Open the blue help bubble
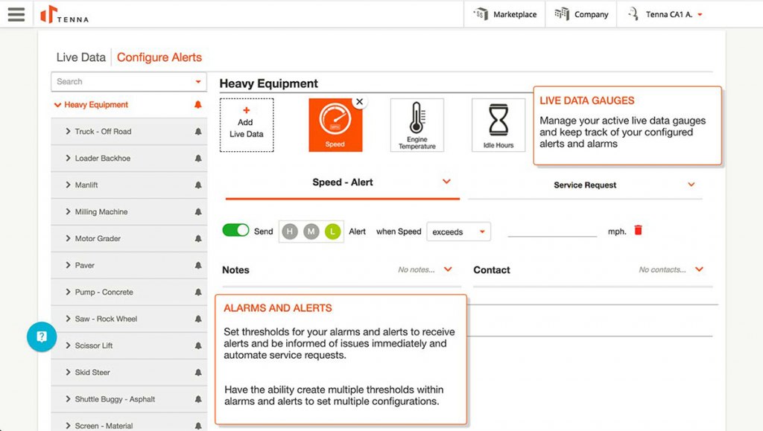This screenshot has width=763, height=431. pyautogui.click(x=42, y=336)
